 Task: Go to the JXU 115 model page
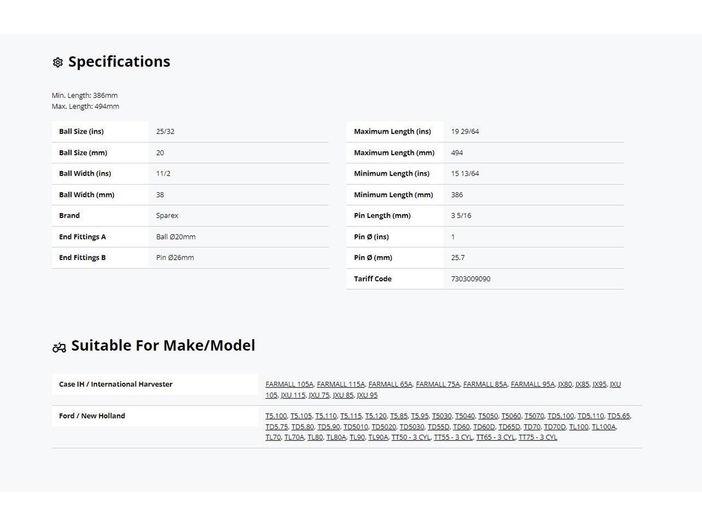[293, 395]
